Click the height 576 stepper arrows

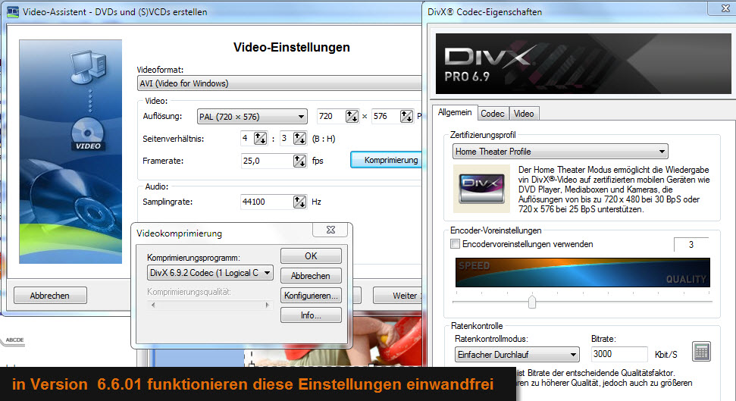pyautogui.click(x=406, y=116)
